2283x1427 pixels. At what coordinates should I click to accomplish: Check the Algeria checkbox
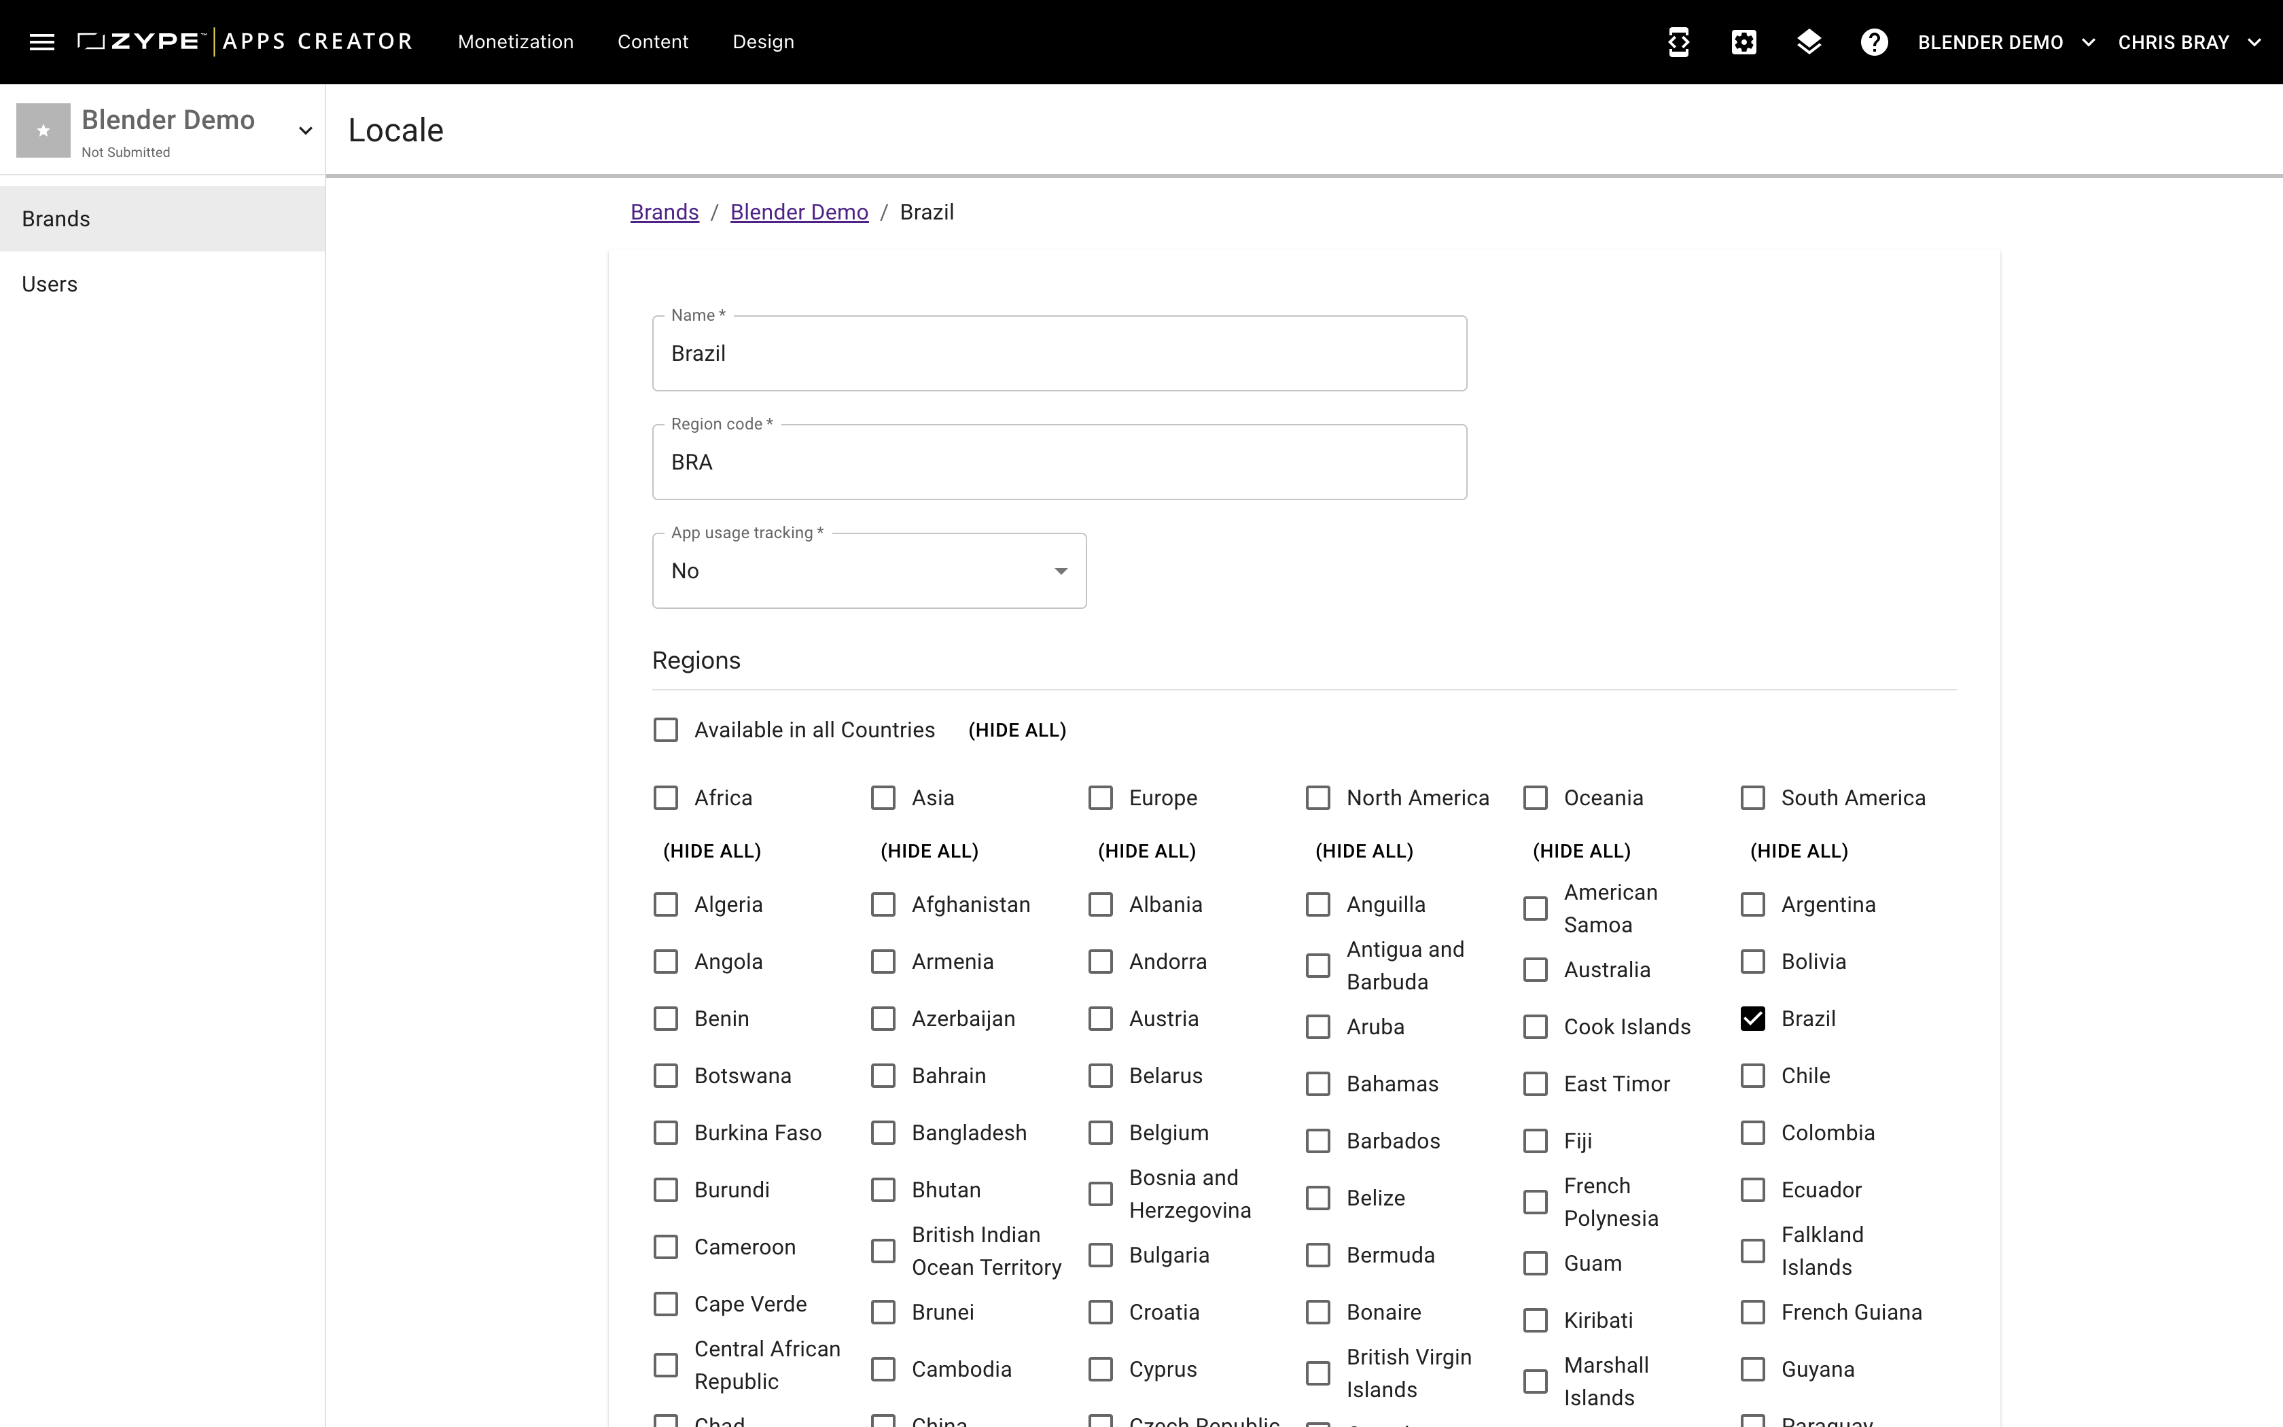(666, 904)
